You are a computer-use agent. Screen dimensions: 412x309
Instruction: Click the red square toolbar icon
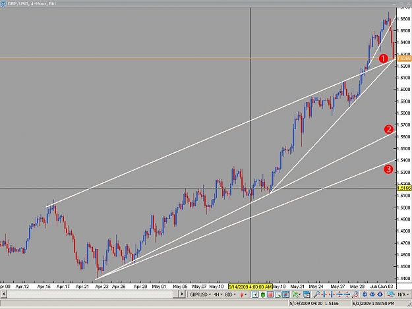270,295
